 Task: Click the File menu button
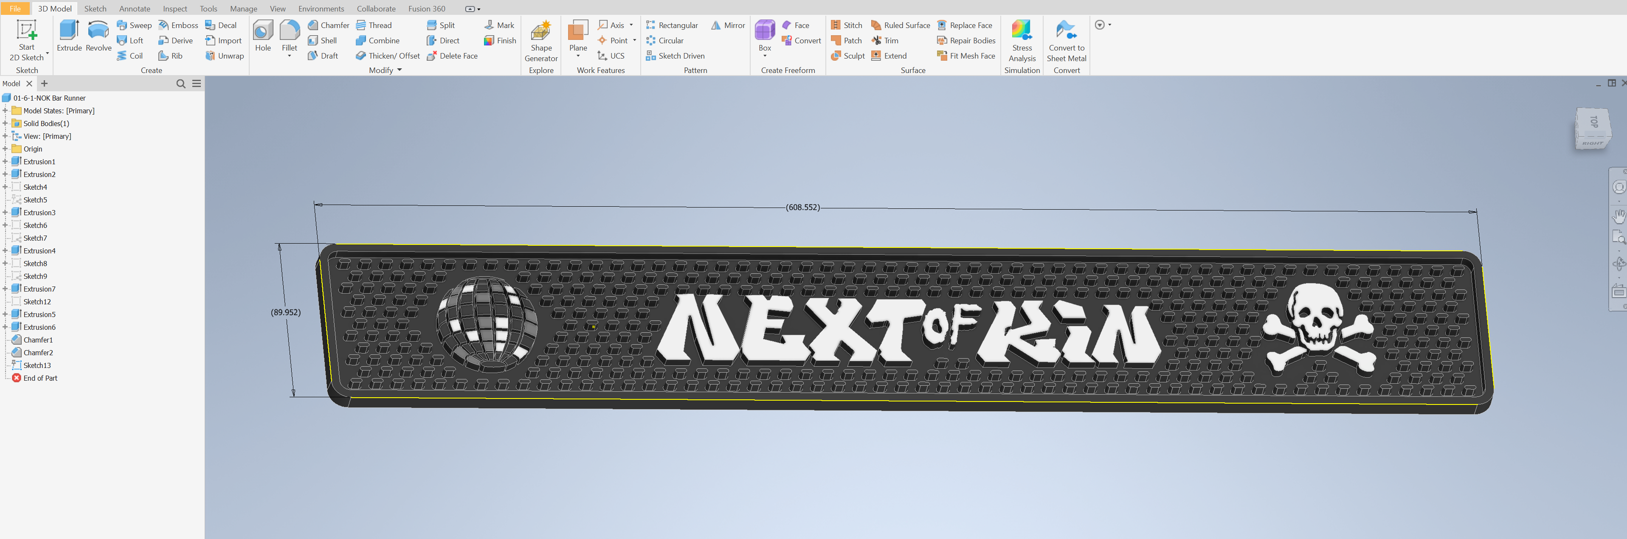click(x=15, y=8)
